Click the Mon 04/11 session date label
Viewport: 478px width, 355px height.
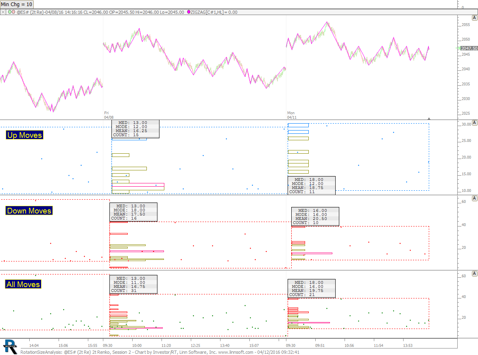pyautogui.click(x=292, y=115)
